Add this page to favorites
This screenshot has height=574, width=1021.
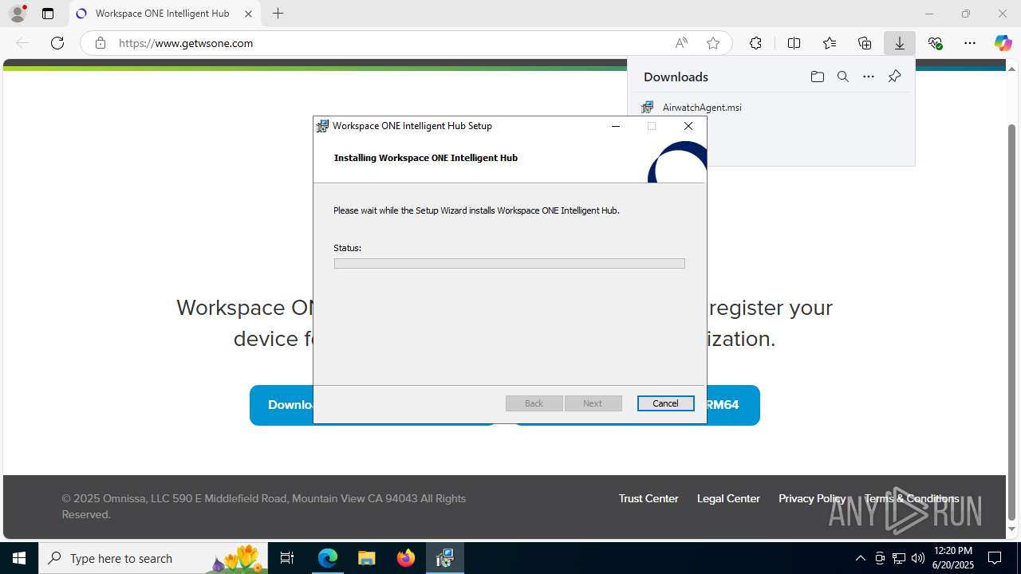[713, 43]
